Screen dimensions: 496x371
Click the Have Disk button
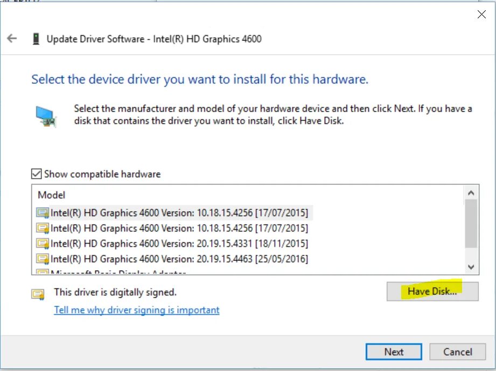point(432,291)
